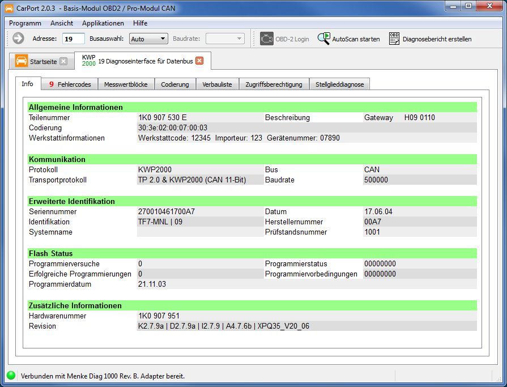Click the Diagnosebericht erstellen report icon
507x387 pixels.
[x=394, y=39]
